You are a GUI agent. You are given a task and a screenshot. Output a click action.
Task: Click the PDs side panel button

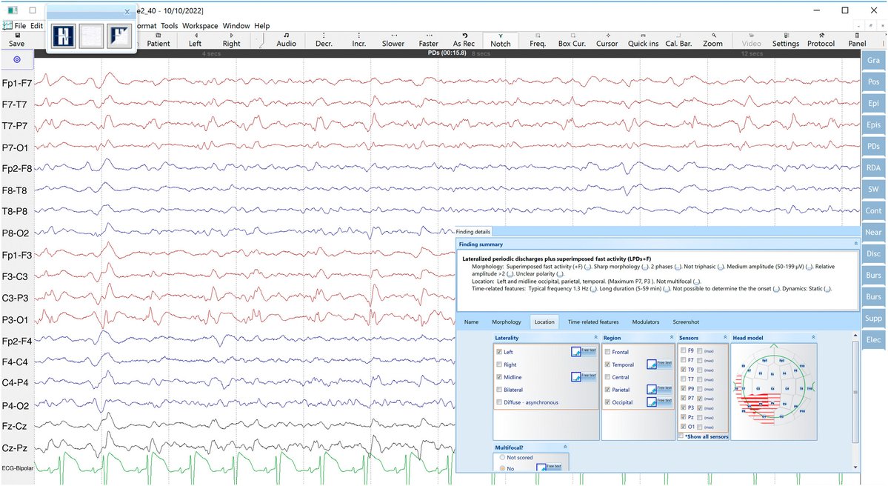pos(873,146)
